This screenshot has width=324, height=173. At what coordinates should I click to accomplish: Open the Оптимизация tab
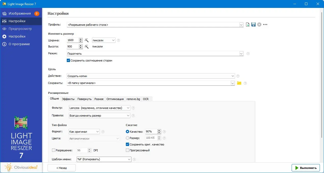pos(115,99)
